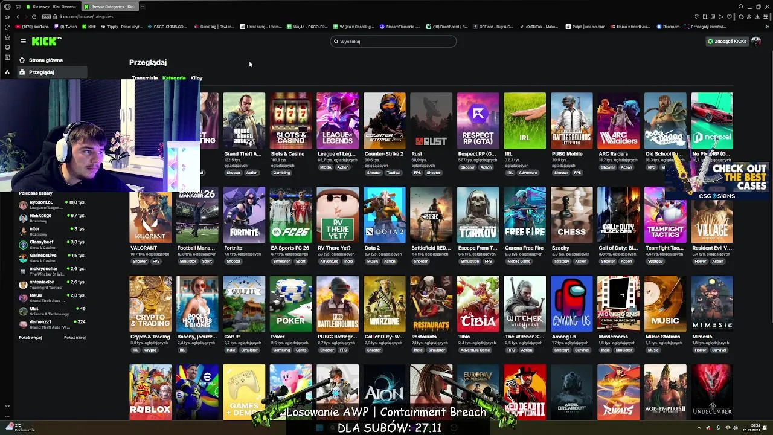Click the Crypto tag under Crypto & Trading
773x435 pixels.
[x=150, y=350]
